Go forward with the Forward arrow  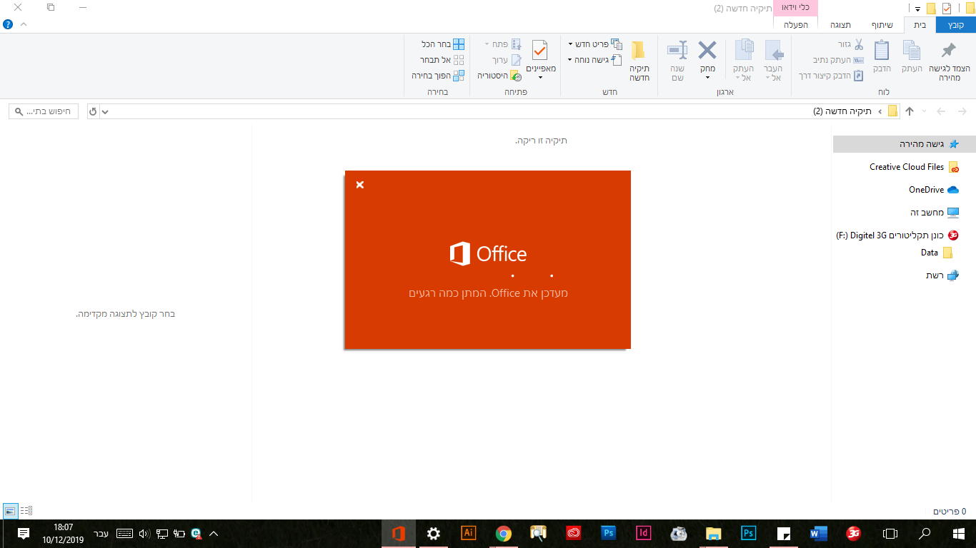tap(942, 111)
